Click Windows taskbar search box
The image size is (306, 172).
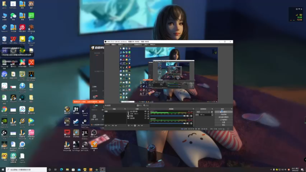coord(26,170)
